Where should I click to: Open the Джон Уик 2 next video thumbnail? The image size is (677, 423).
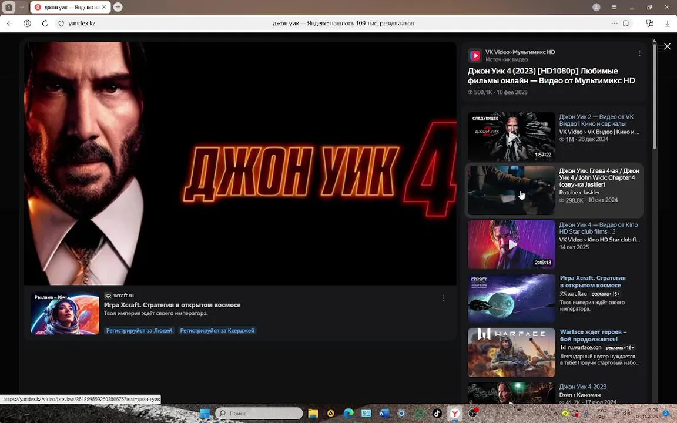(x=511, y=136)
